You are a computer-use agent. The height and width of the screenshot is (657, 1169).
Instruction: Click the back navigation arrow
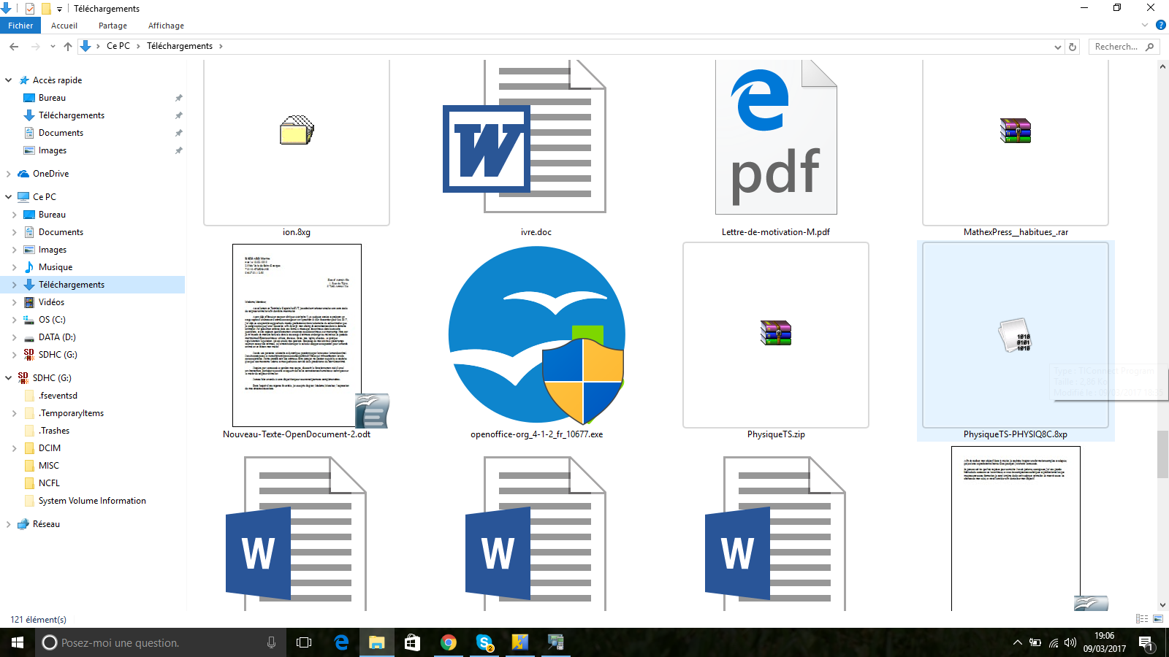click(14, 46)
